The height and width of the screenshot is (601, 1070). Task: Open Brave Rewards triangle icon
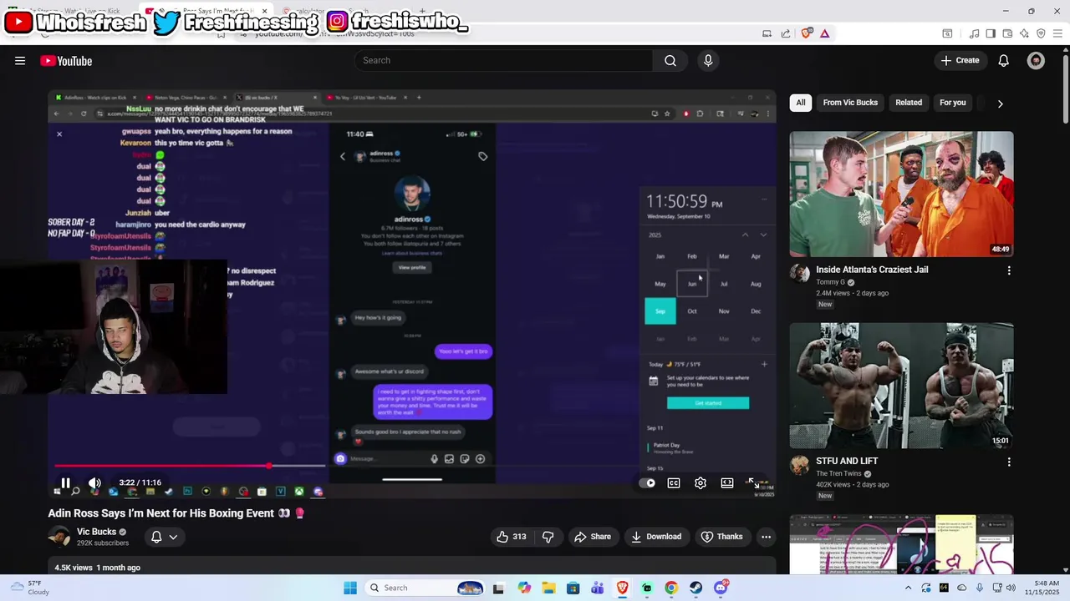[825, 33]
